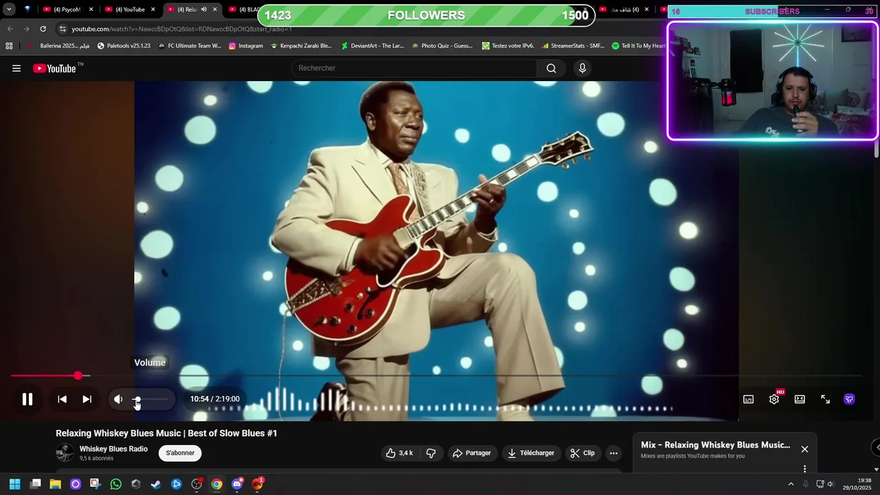Switch to theater mode

[x=800, y=399]
